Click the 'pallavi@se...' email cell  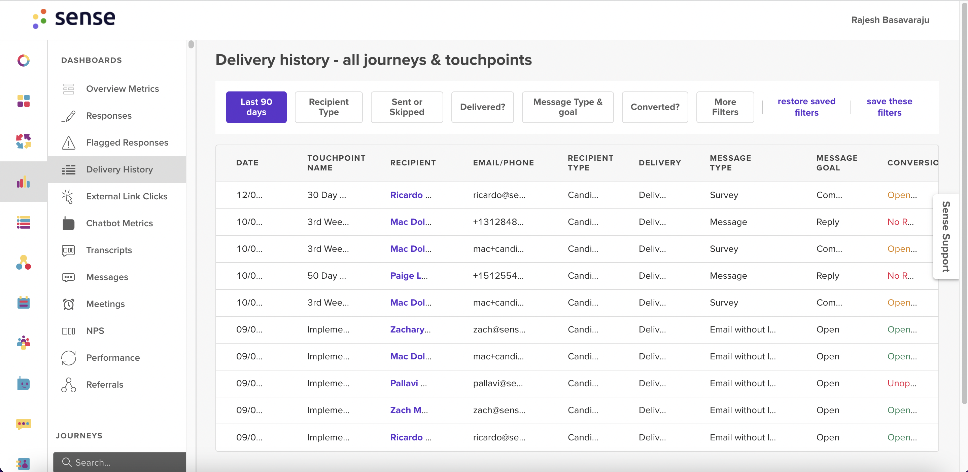pos(497,384)
